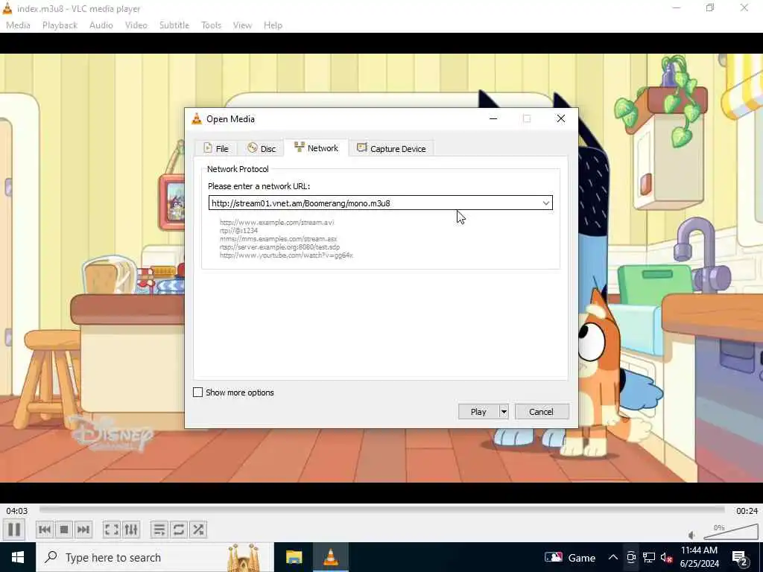This screenshot has width=763, height=572.
Task: Seek along the playback progress bar
Action: point(382,509)
